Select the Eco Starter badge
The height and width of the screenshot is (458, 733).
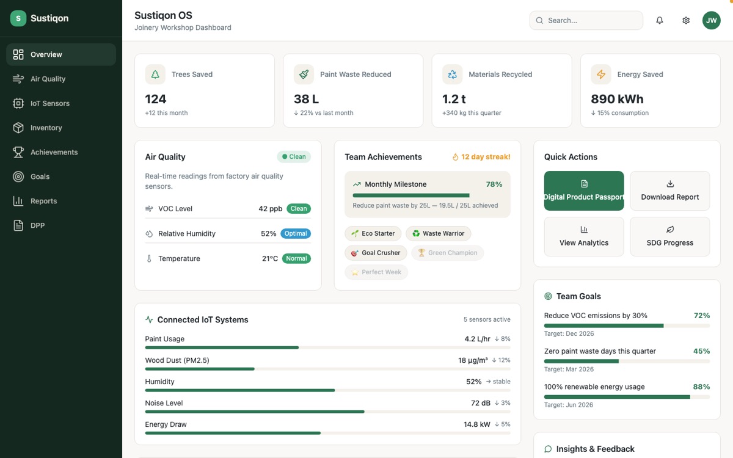coord(373,233)
